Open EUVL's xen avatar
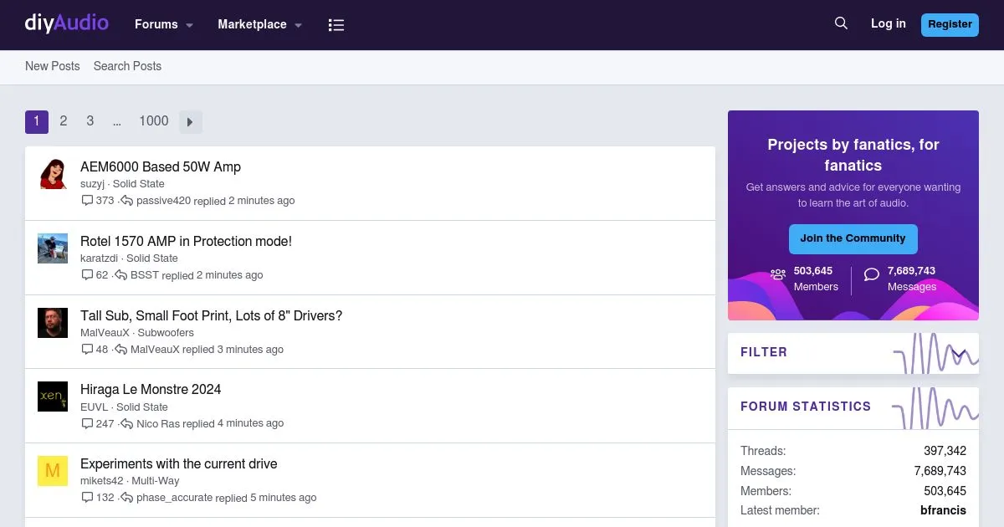 [x=53, y=397]
